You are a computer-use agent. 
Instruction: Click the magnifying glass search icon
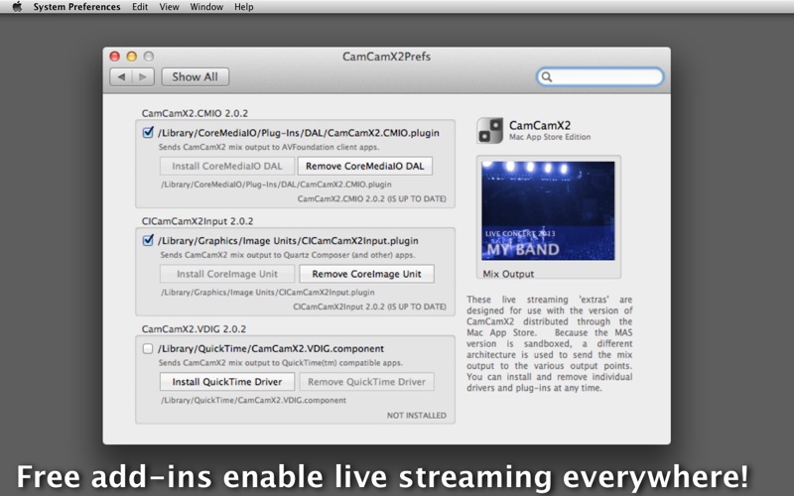[x=548, y=77]
